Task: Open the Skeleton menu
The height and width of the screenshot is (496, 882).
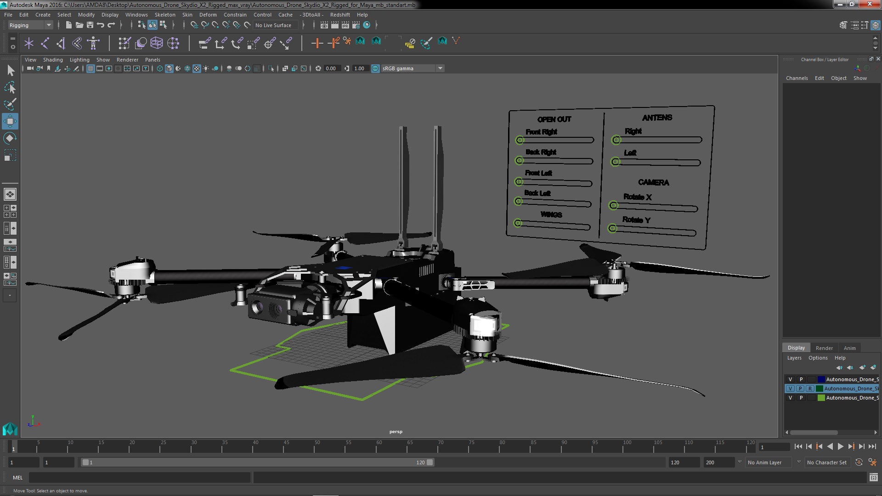Action: pyautogui.click(x=164, y=15)
